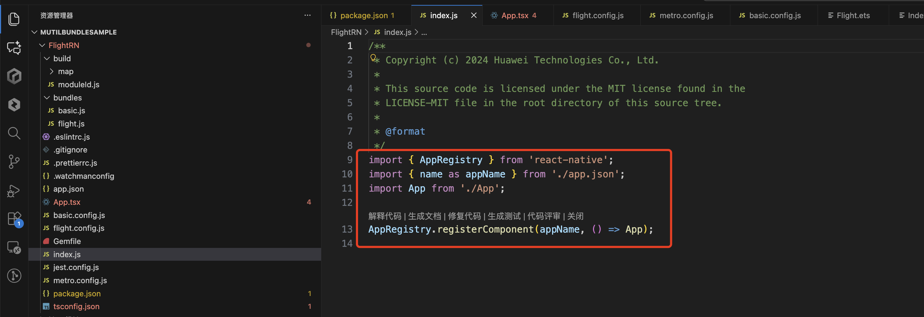Click 代码评审 code lens action

(544, 216)
